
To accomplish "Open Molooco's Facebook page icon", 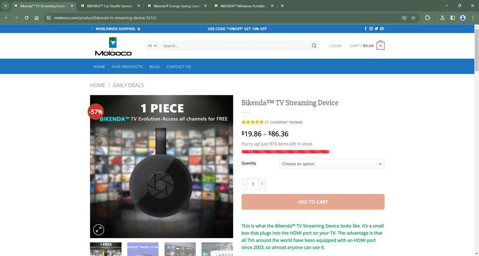I will 365,29.
